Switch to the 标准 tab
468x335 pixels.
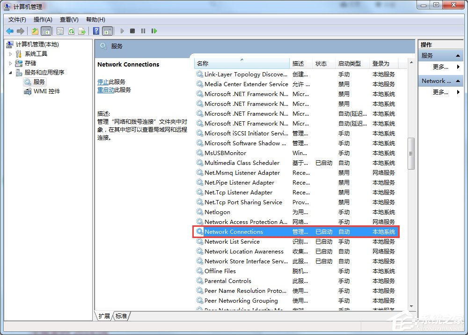[121, 316]
